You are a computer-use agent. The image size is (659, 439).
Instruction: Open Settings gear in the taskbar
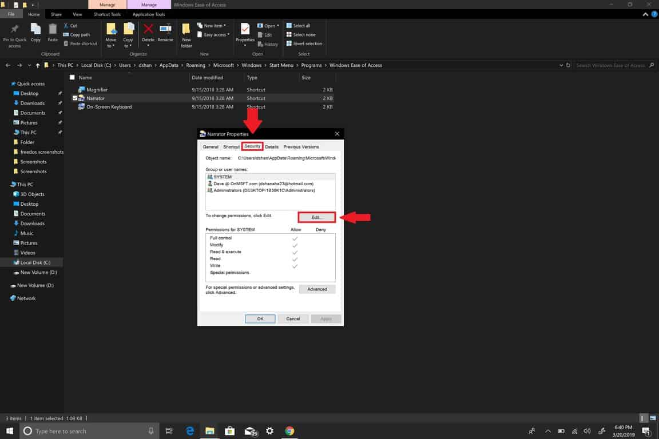tap(269, 430)
